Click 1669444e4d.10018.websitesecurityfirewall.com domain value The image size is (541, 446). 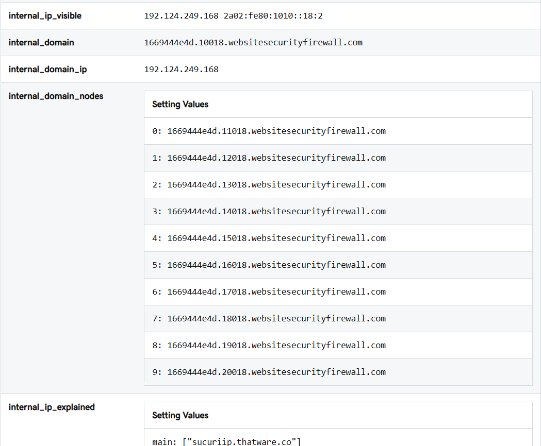point(253,43)
